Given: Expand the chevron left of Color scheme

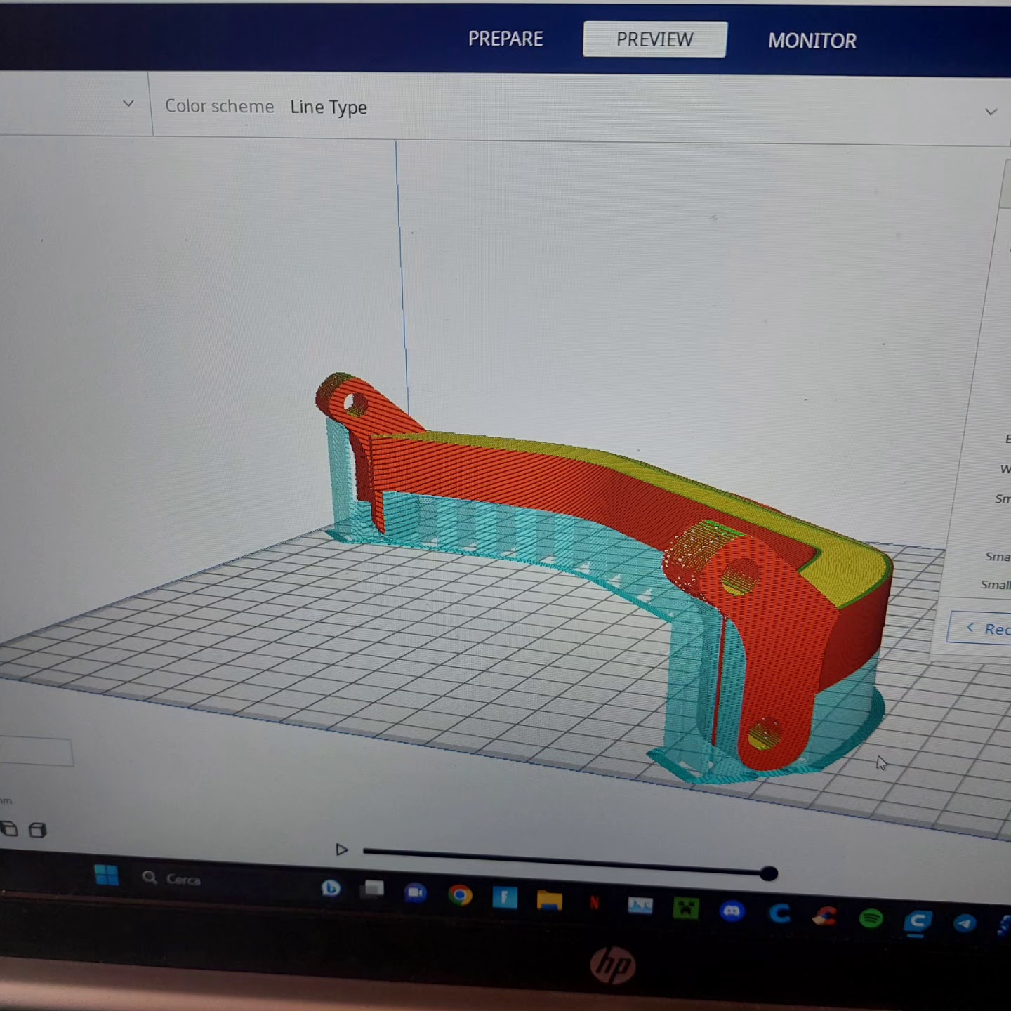Looking at the screenshot, I should point(128,104).
